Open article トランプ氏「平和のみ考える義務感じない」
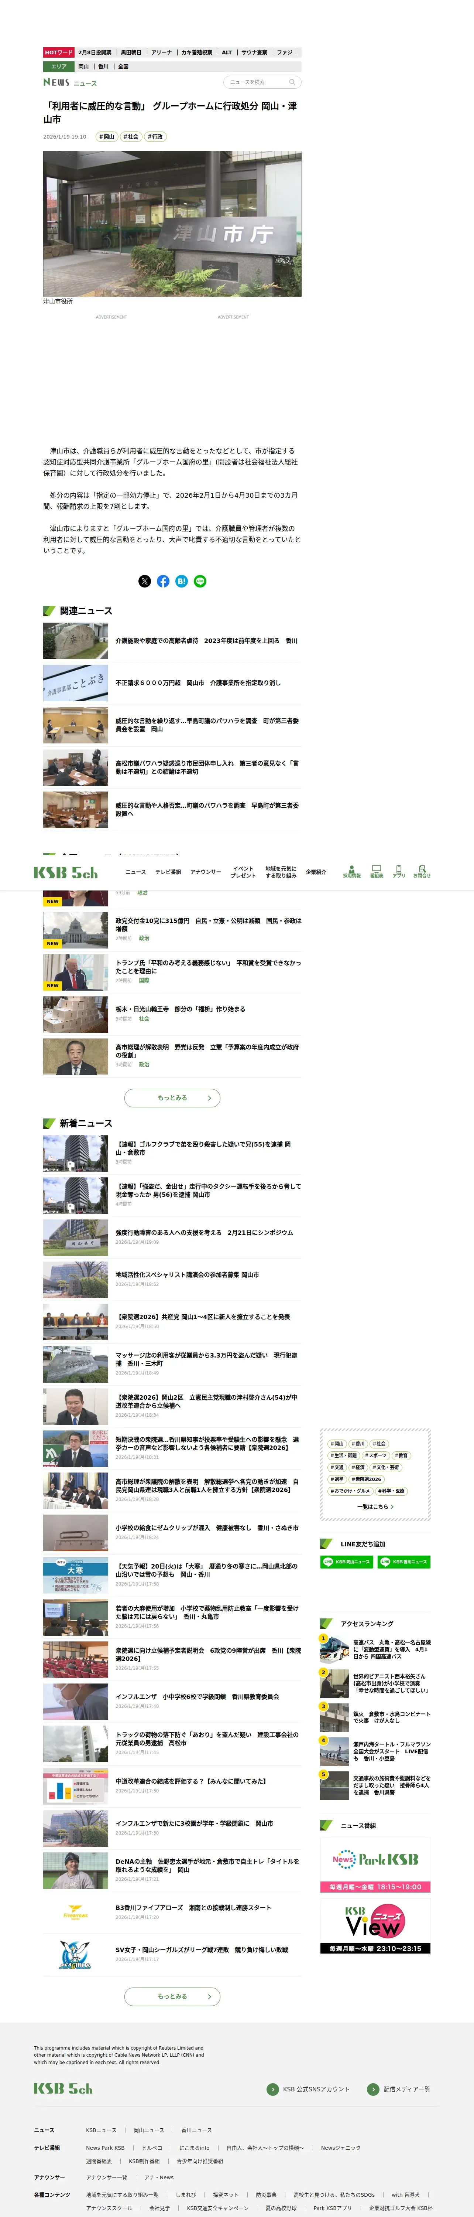Viewport: 474px width, 2217px height. point(208,967)
